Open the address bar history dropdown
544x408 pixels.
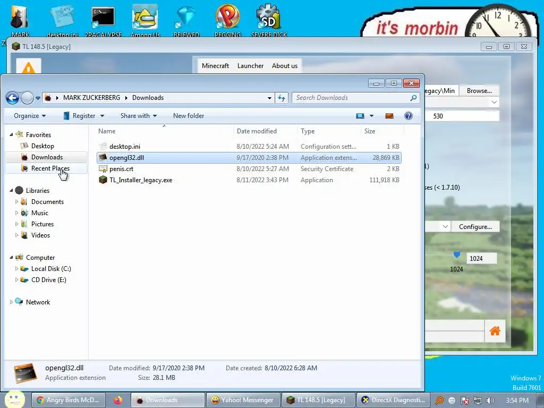[x=269, y=98]
